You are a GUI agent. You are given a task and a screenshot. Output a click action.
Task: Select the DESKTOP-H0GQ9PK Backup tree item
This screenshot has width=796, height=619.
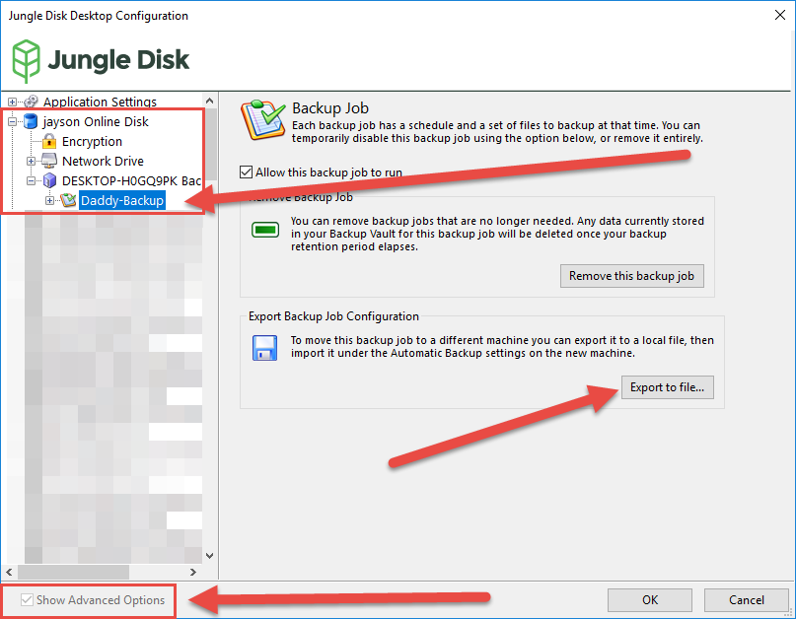[x=131, y=181]
